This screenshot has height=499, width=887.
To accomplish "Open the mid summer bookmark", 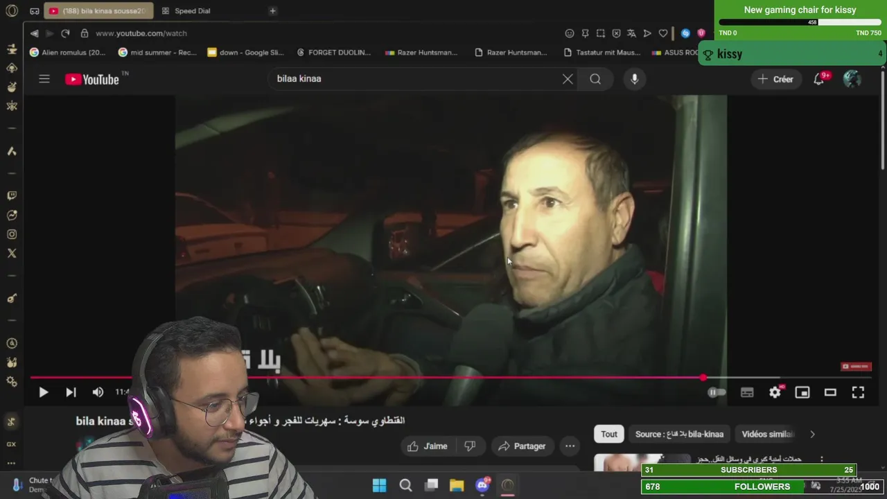I will coord(157,52).
